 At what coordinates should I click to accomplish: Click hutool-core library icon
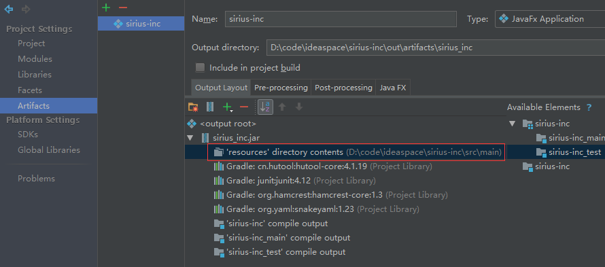[x=219, y=166]
